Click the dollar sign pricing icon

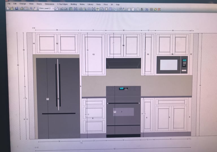tap(142, 9)
